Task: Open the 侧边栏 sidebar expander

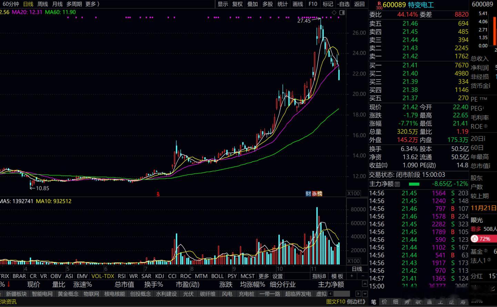Action: pos(356,301)
